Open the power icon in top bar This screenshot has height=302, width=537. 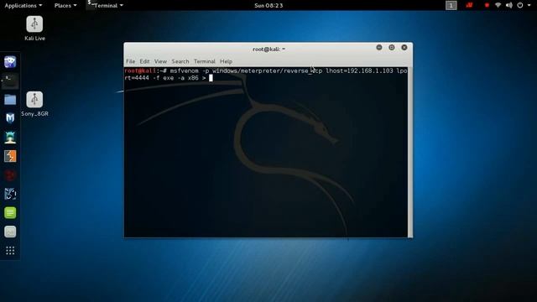point(520,5)
